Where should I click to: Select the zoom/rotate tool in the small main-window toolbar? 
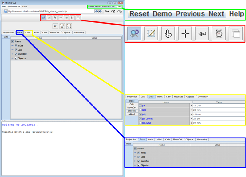pyautogui.click(x=44, y=18)
